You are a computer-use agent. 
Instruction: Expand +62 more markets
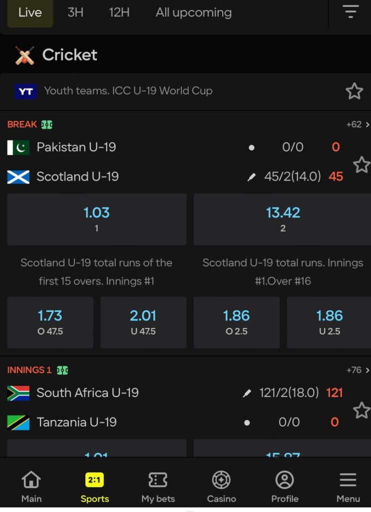(x=358, y=124)
